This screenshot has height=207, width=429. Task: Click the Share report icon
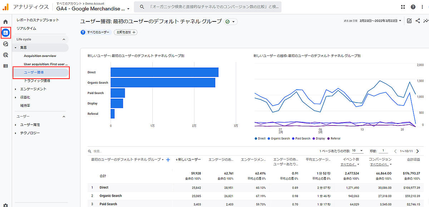click(x=418, y=21)
